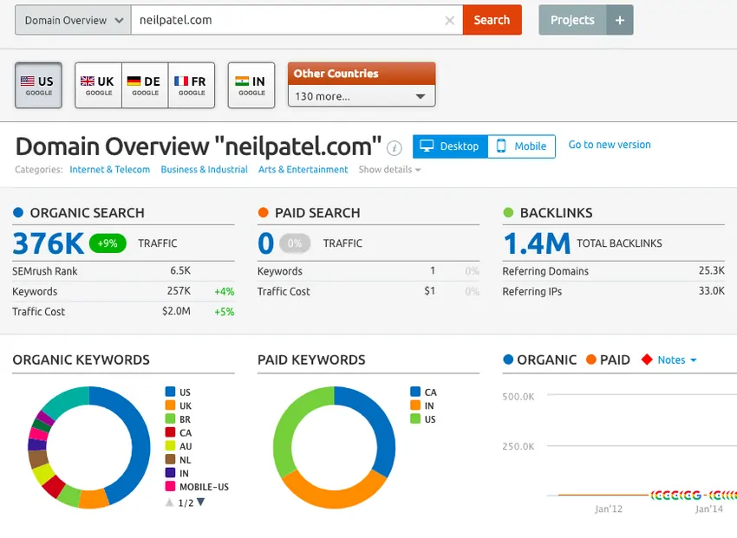Click the US color swatch in Organic Keywords legend
The image size is (737, 538).
[x=170, y=392]
